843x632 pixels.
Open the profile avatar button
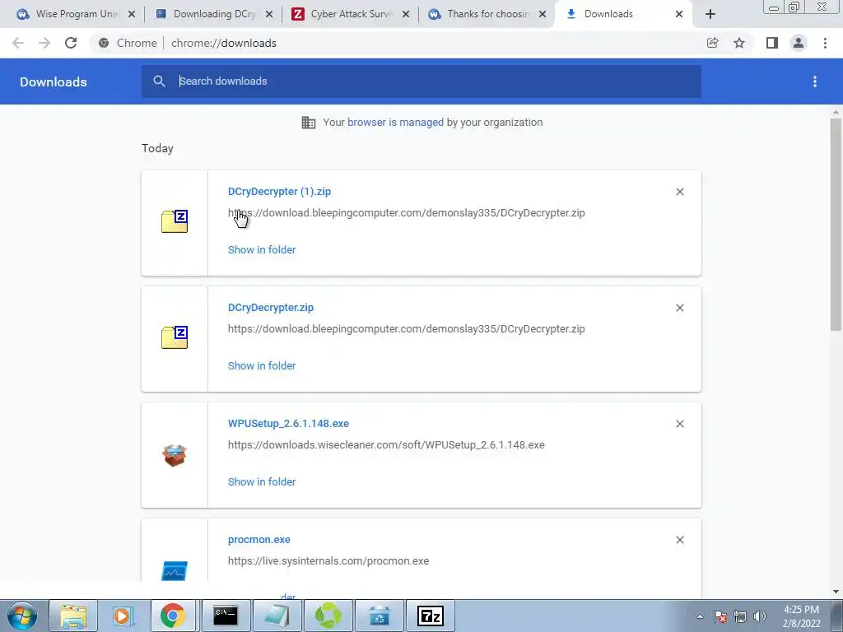(x=799, y=43)
